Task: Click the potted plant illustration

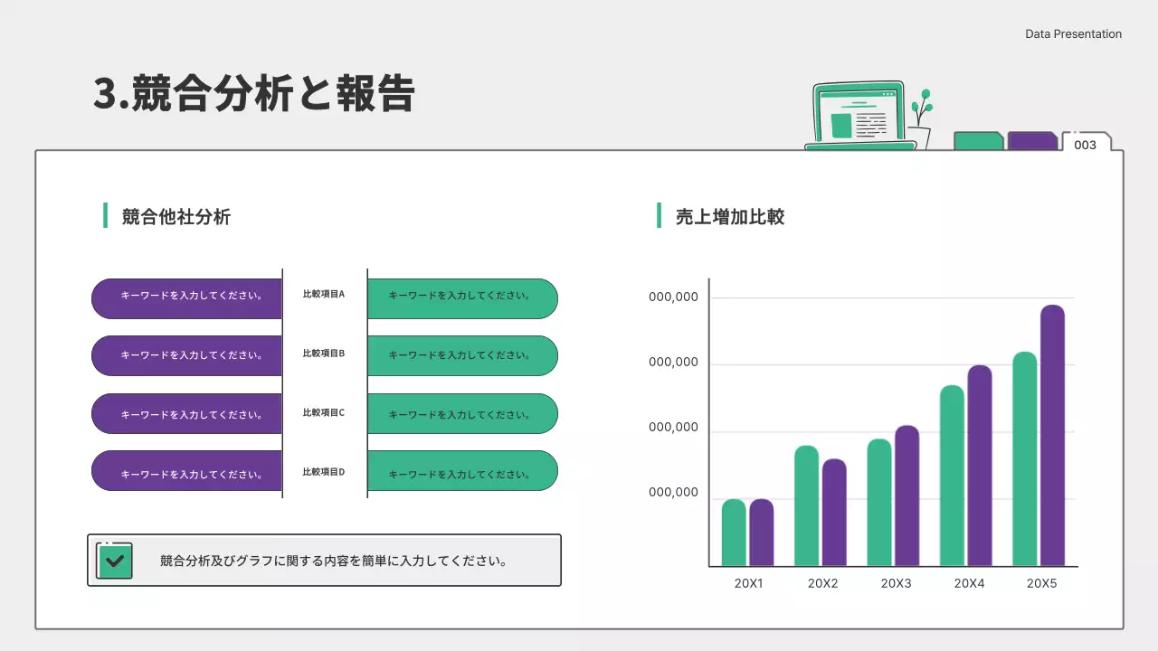Action: point(921,120)
